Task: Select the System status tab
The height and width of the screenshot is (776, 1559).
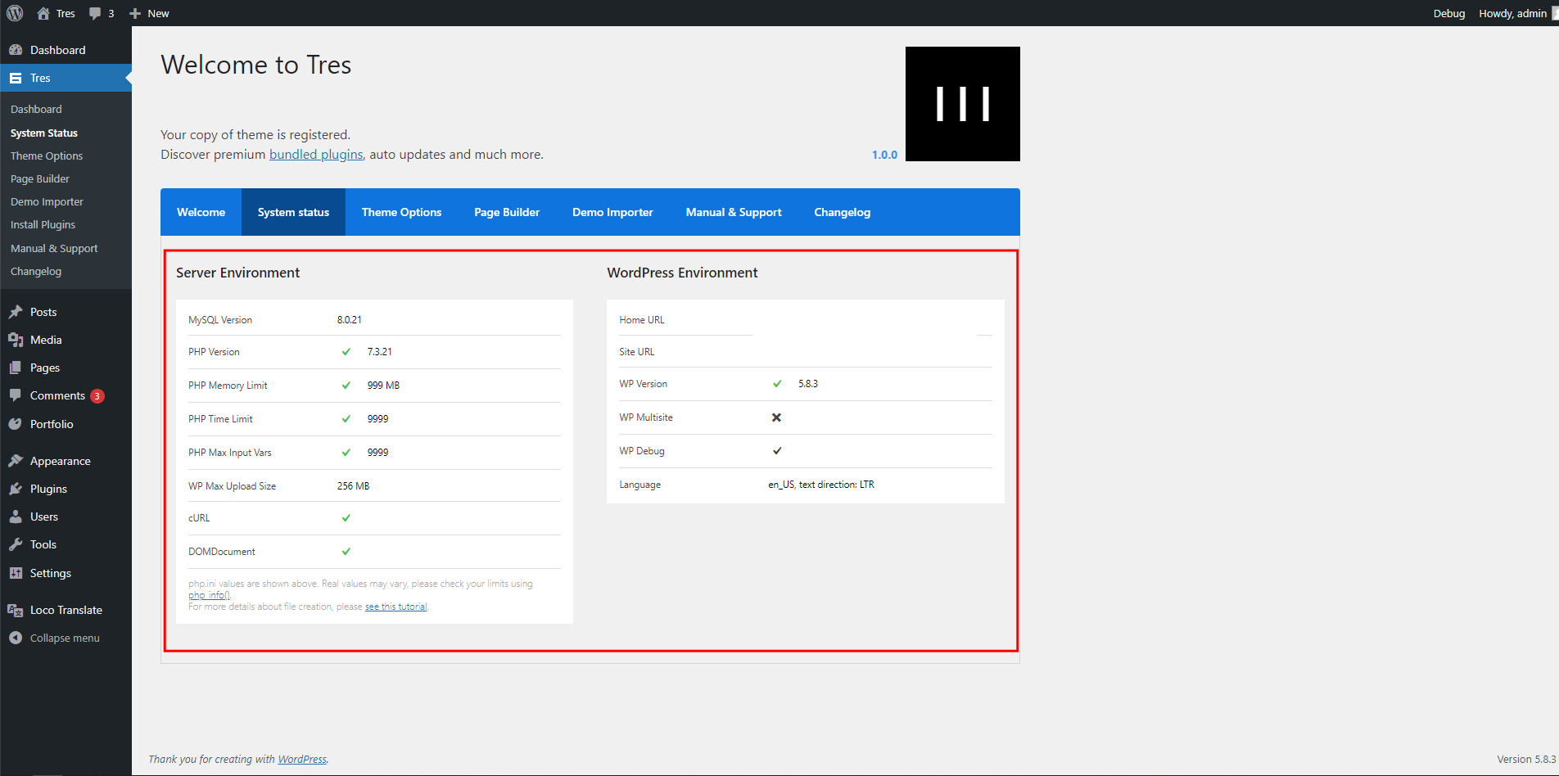Action: point(293,212)
